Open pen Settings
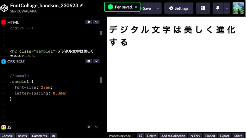Viewport: 246px width, 139px height. pos(179,8)
